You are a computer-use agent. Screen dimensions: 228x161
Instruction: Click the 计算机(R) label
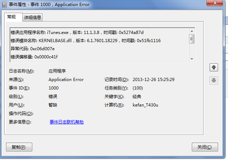(114, 105)
